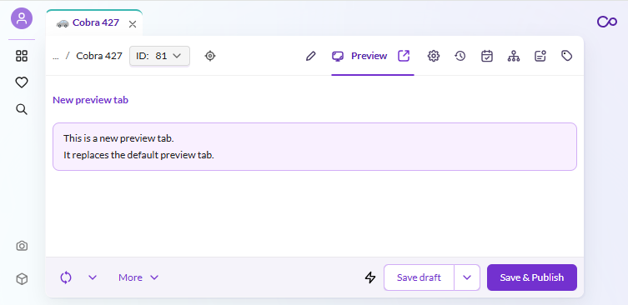This screenshot has height=305, width=628.
Task: Expand the reload options chevron
Action: (93, 277)
